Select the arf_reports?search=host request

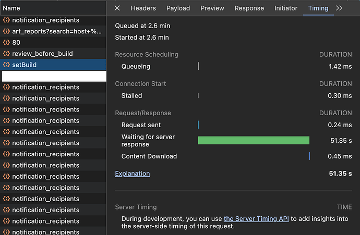[x=53, y=31]
